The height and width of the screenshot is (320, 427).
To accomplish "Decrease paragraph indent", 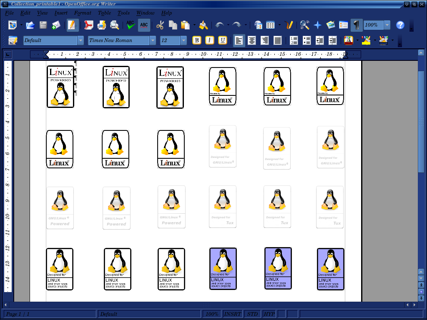I will (319, 40).
